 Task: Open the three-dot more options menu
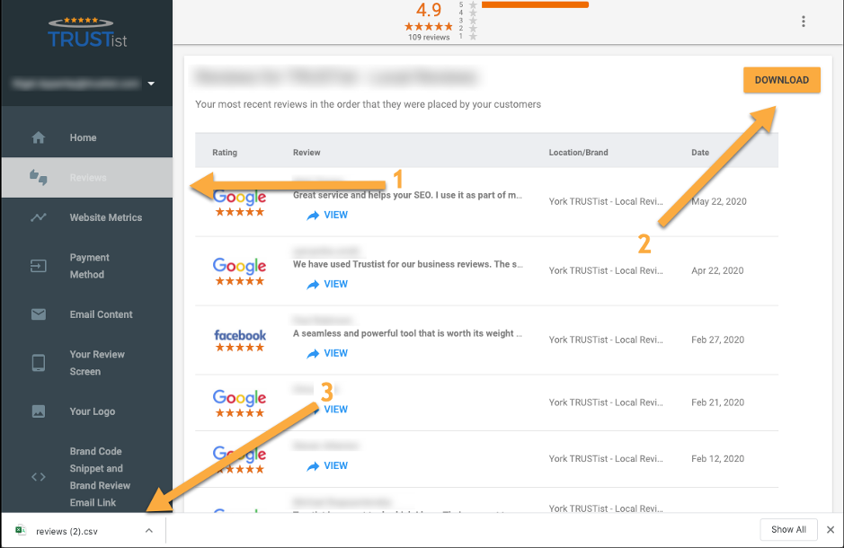(803, 22)
